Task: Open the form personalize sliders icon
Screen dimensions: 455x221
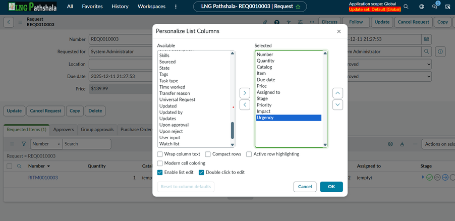Action: (300, 22)
